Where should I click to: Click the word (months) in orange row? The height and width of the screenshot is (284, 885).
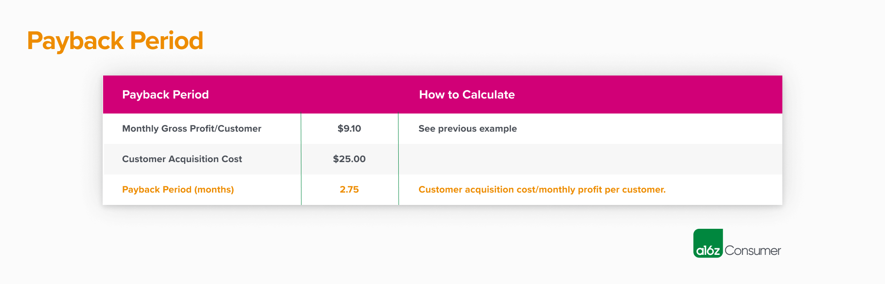[x=214, y=189]
